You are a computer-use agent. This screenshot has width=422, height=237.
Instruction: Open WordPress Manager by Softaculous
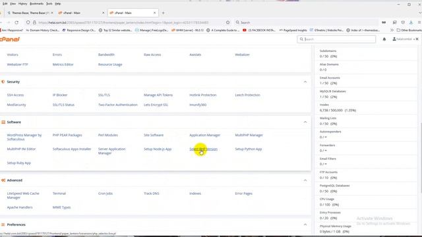click(24, 137)
